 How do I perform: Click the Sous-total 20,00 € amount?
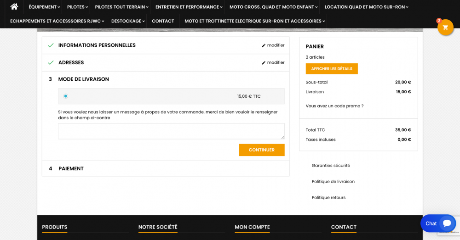(x=403, y=82)
